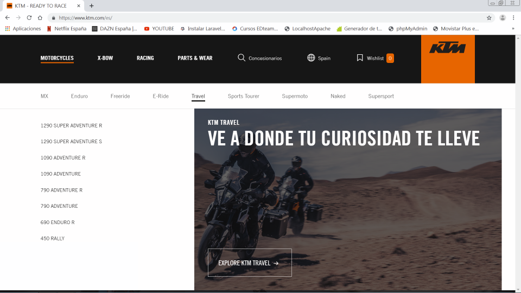Open the YOUTUBE bookmark

click(x=159, y=29)
